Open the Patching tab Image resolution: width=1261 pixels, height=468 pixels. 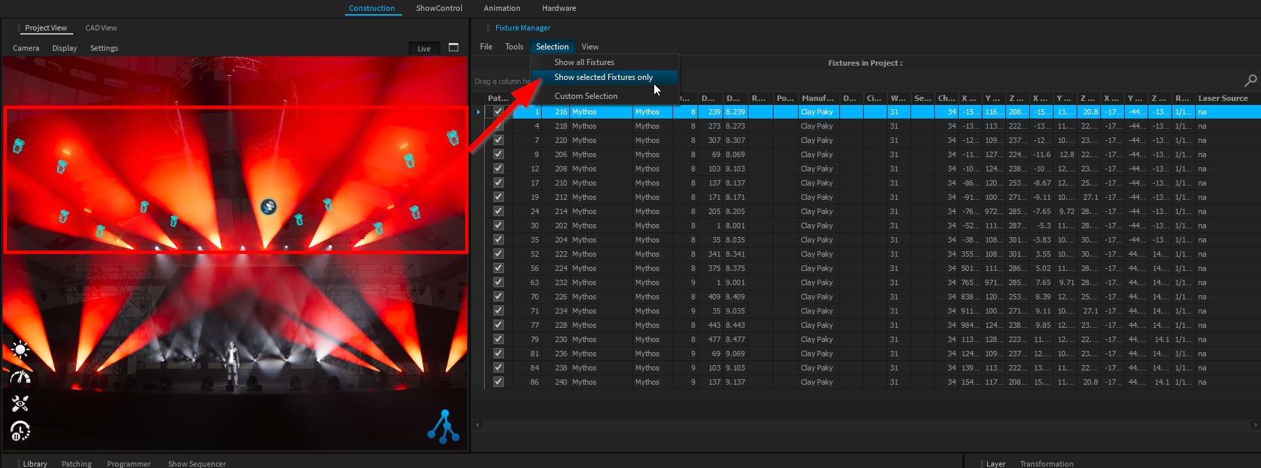point(77,464)
